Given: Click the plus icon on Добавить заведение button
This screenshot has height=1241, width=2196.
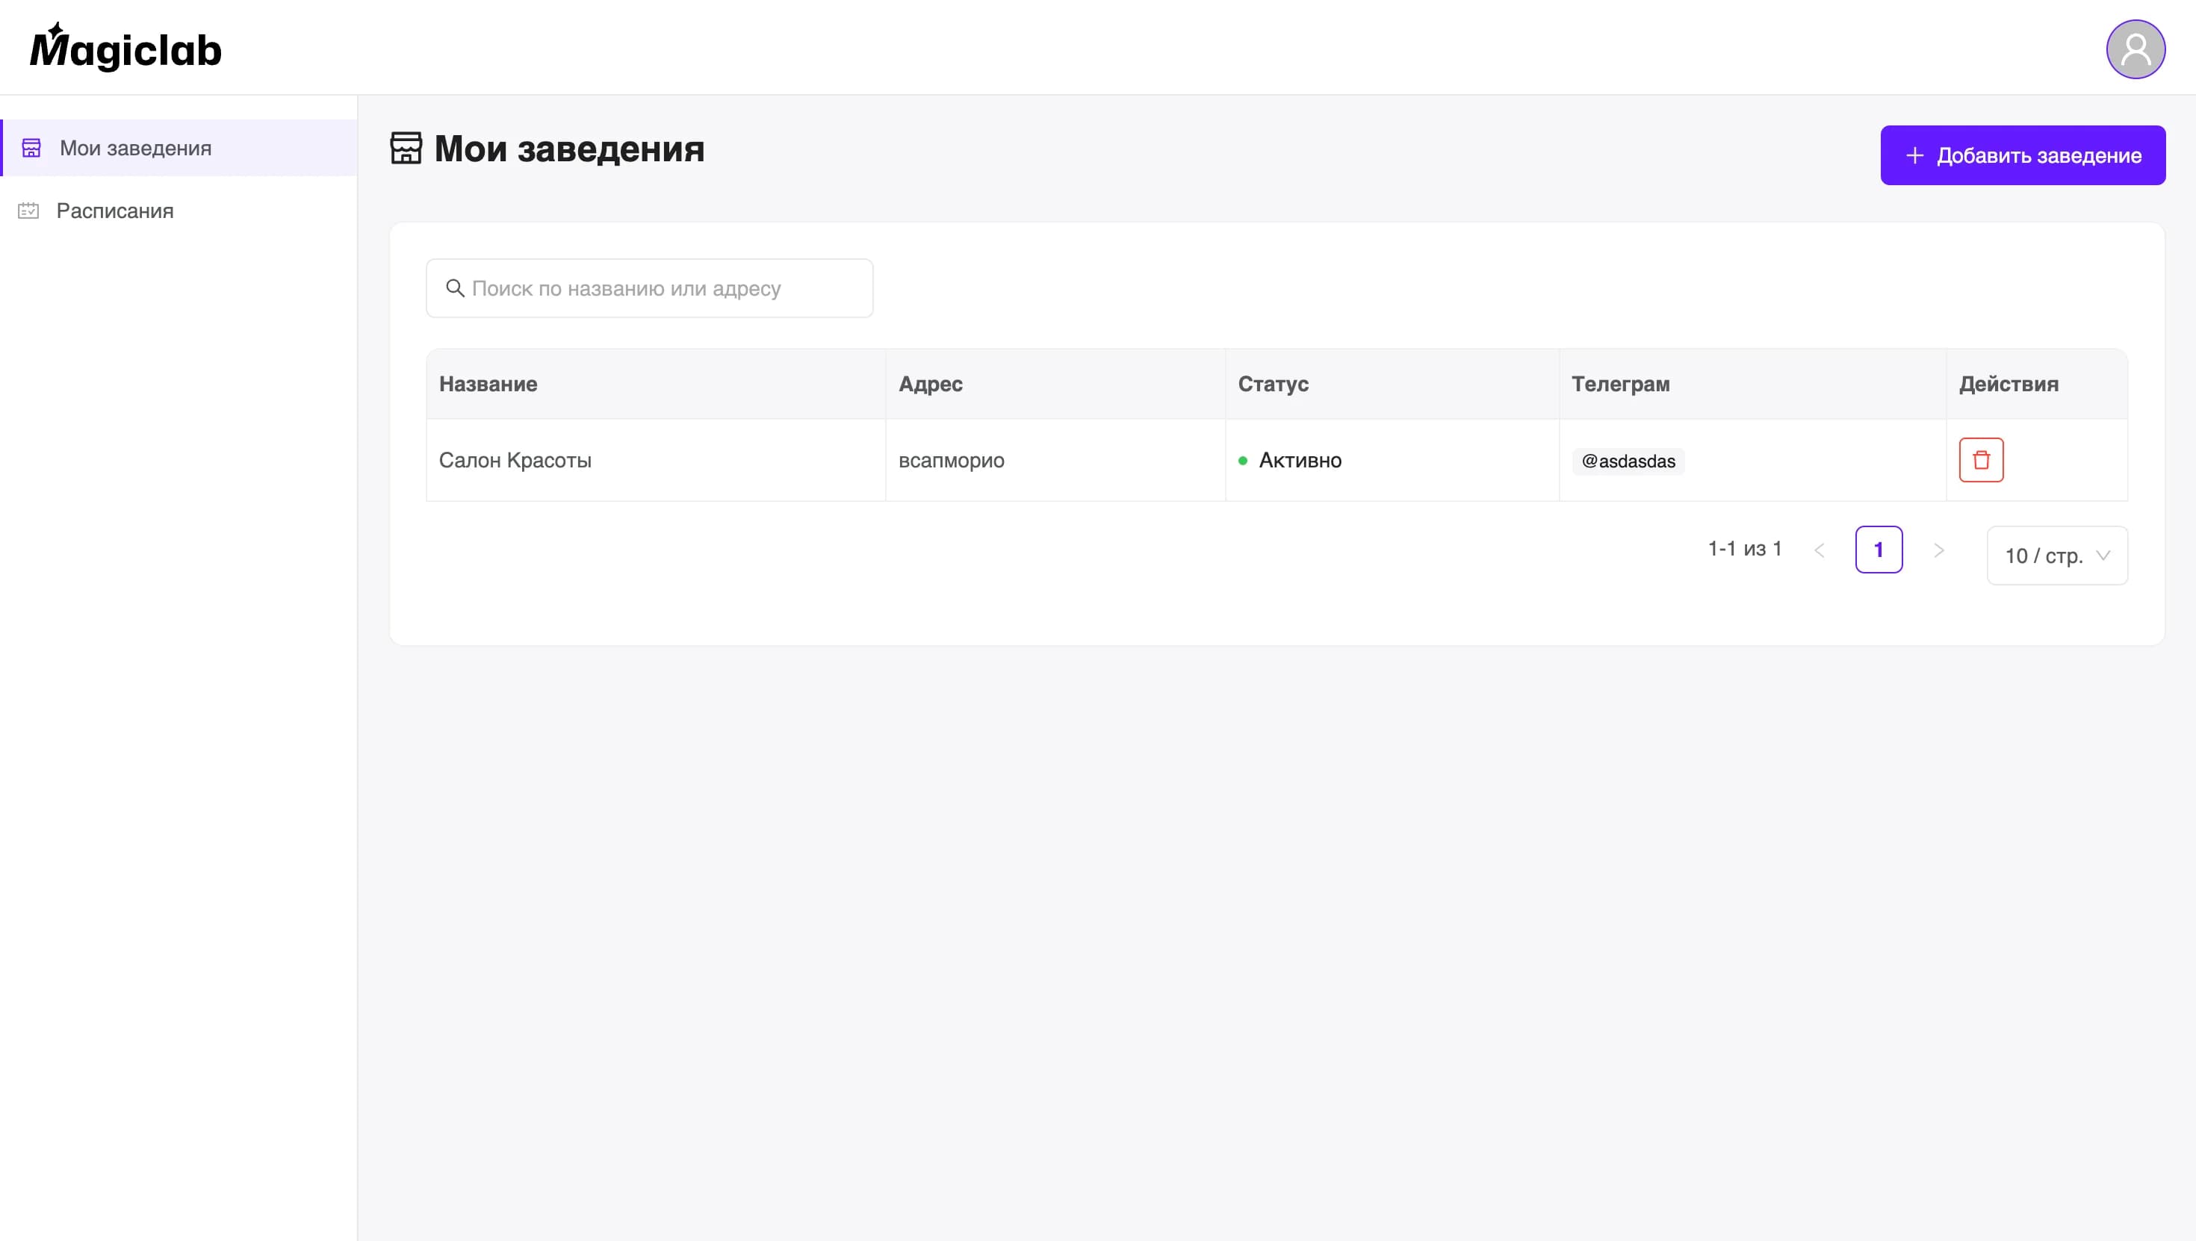Looking at the screenshot, I should pyautogui.click(x=1914, y=155).
